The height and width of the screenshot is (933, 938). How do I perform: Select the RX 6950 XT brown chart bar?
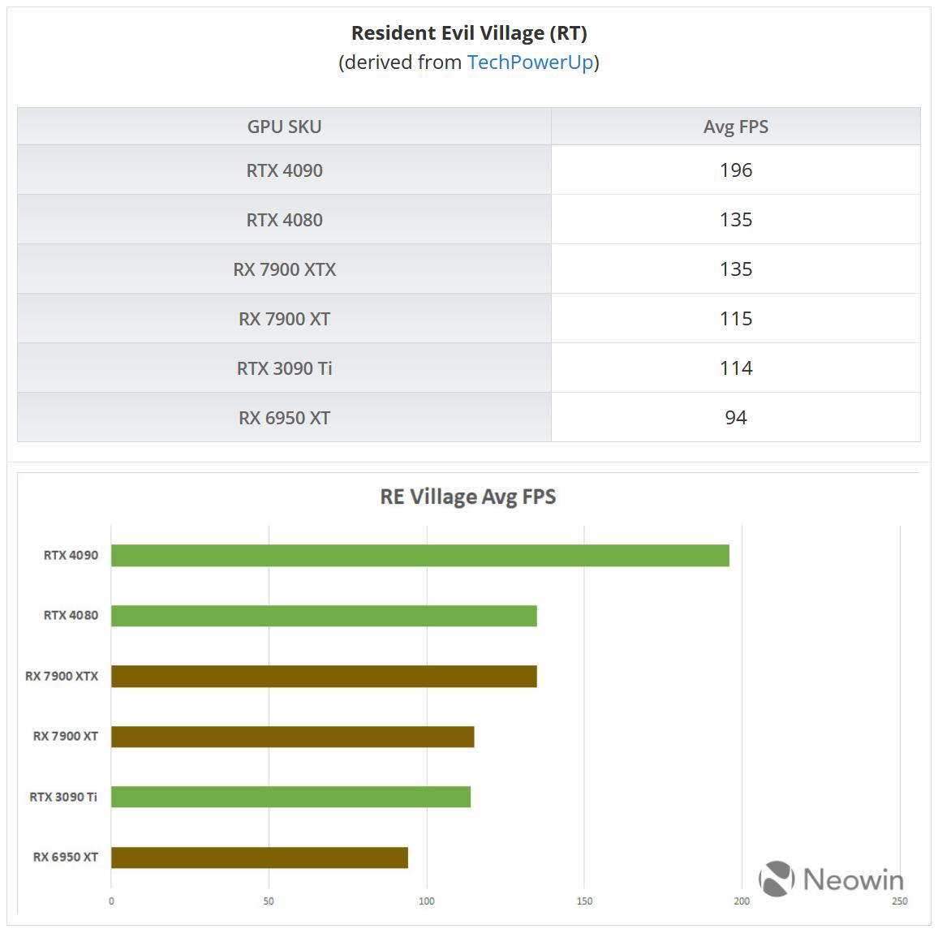tap(260, 857)
